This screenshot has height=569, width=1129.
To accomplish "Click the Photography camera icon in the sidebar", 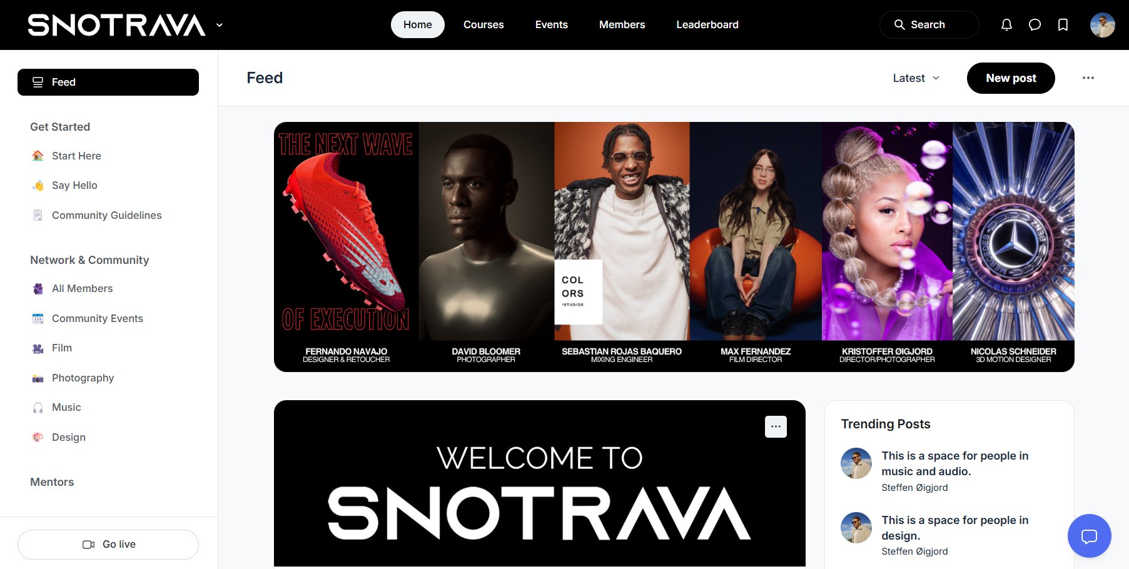I will (38, 378).
